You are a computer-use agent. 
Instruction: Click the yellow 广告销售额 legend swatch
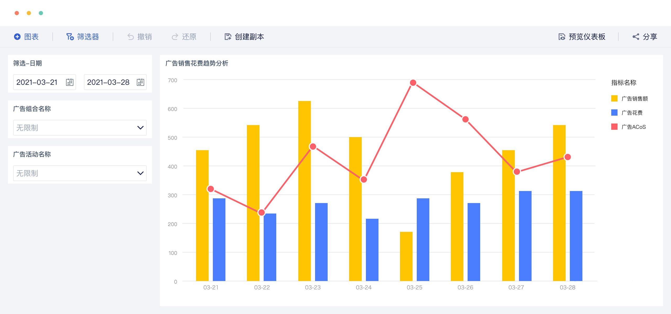614,99
